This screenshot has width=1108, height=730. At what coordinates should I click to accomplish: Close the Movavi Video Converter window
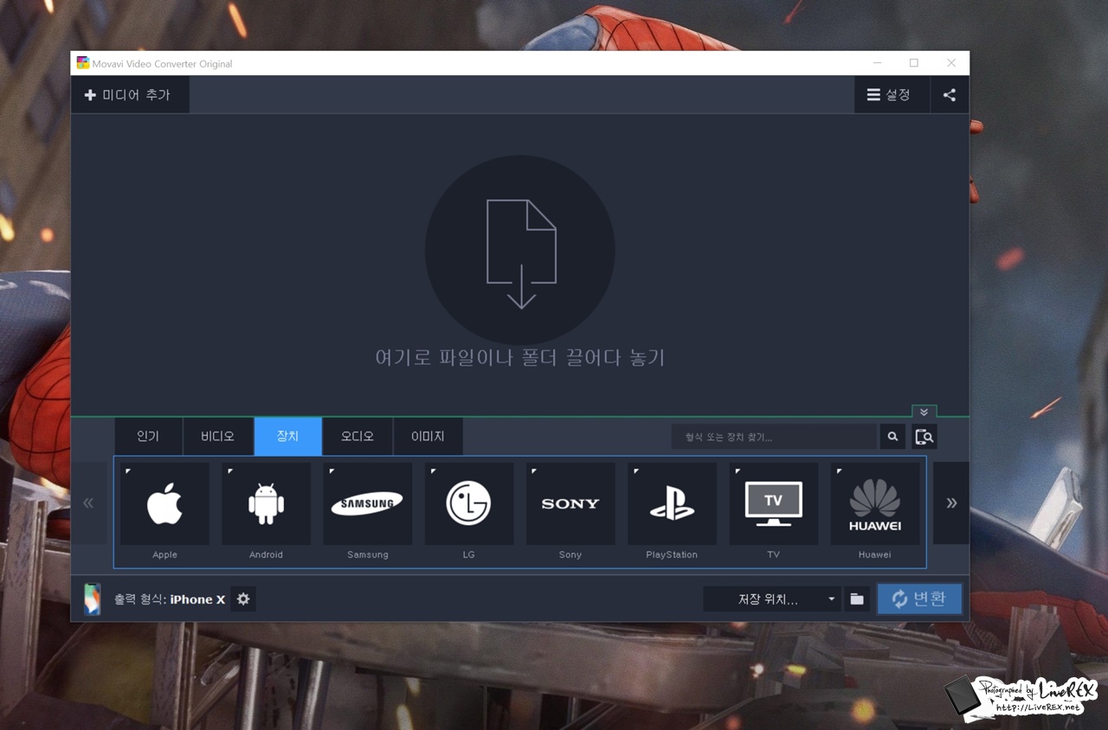[x=951, y=63]
